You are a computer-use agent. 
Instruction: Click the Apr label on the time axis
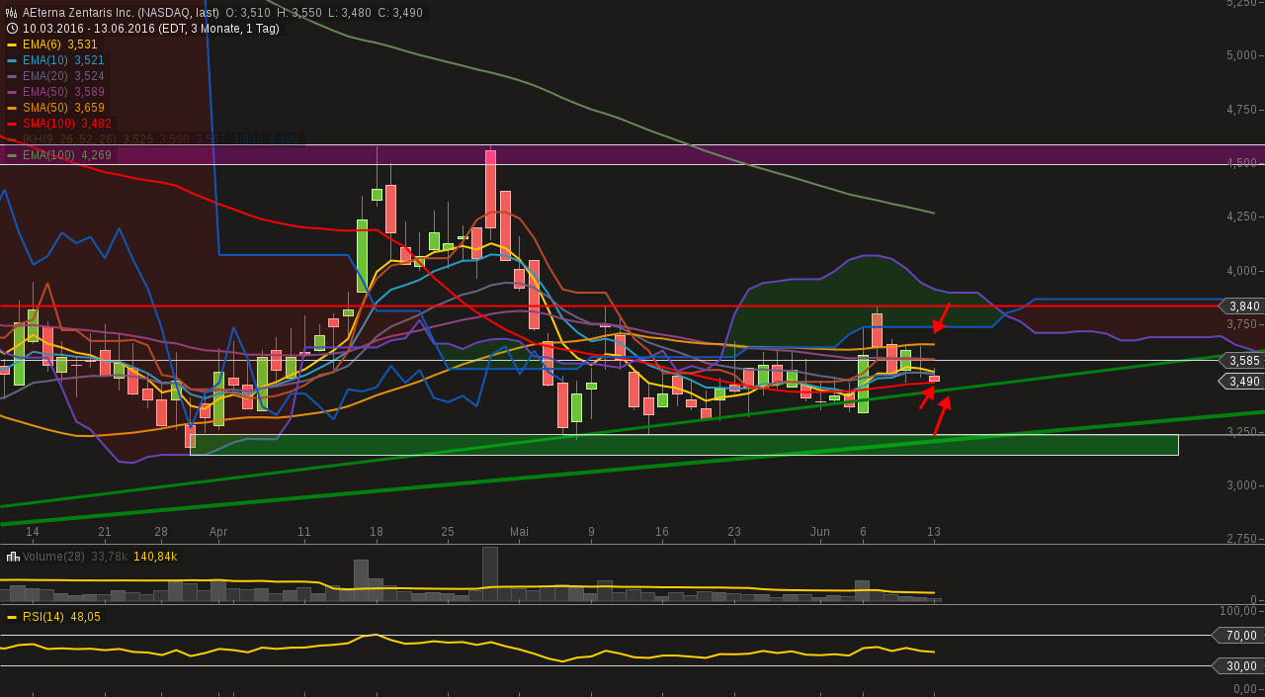[218, 532]
